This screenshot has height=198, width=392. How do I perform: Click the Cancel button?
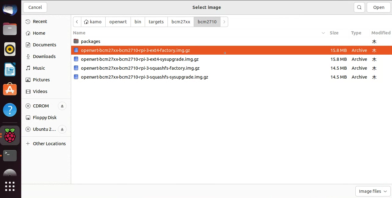pos(35,7)
